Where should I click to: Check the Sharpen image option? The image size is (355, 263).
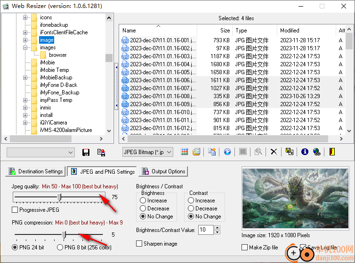tap(139, 244)
